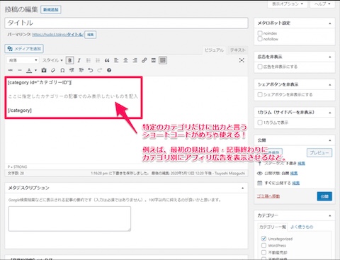Insert a bulleted list
Image resolution: width=340 pixels, height=260 pixels.
(89, 60)
